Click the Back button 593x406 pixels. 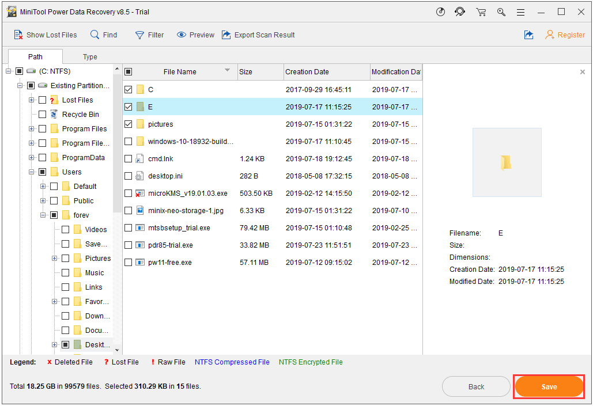pyautogui.click(x=476, y=387)
